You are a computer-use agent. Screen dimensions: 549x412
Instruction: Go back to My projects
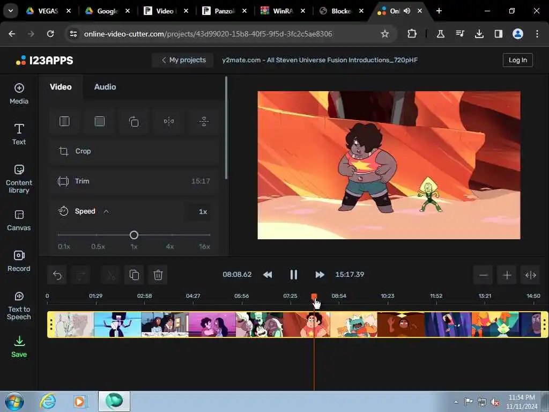183,60
